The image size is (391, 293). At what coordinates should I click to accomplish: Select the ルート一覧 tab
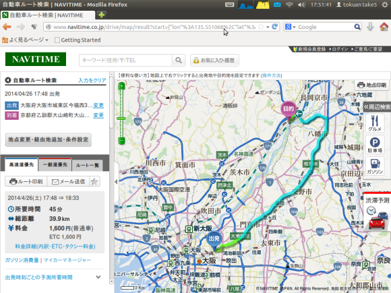87,165
